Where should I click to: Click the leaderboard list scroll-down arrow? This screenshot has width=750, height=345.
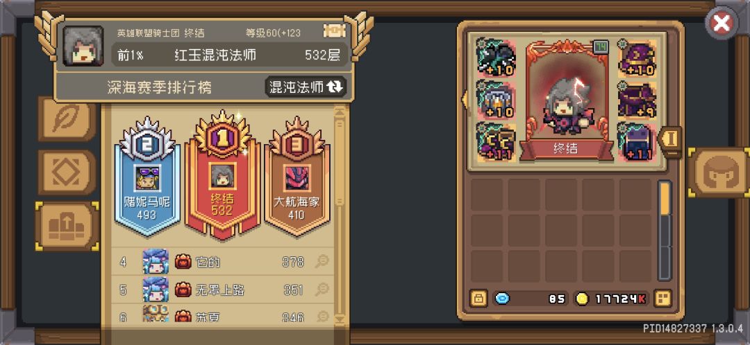[x=340, y=318]
